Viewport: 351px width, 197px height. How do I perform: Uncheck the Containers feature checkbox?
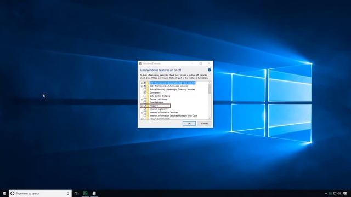click(145, 92)
